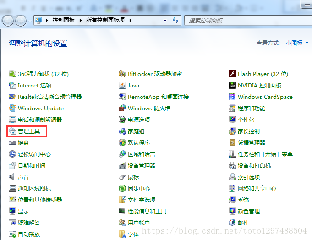This screenshot has height=240, width=312.
Task: Open the 索引选项 link
Action: [249, 177]
